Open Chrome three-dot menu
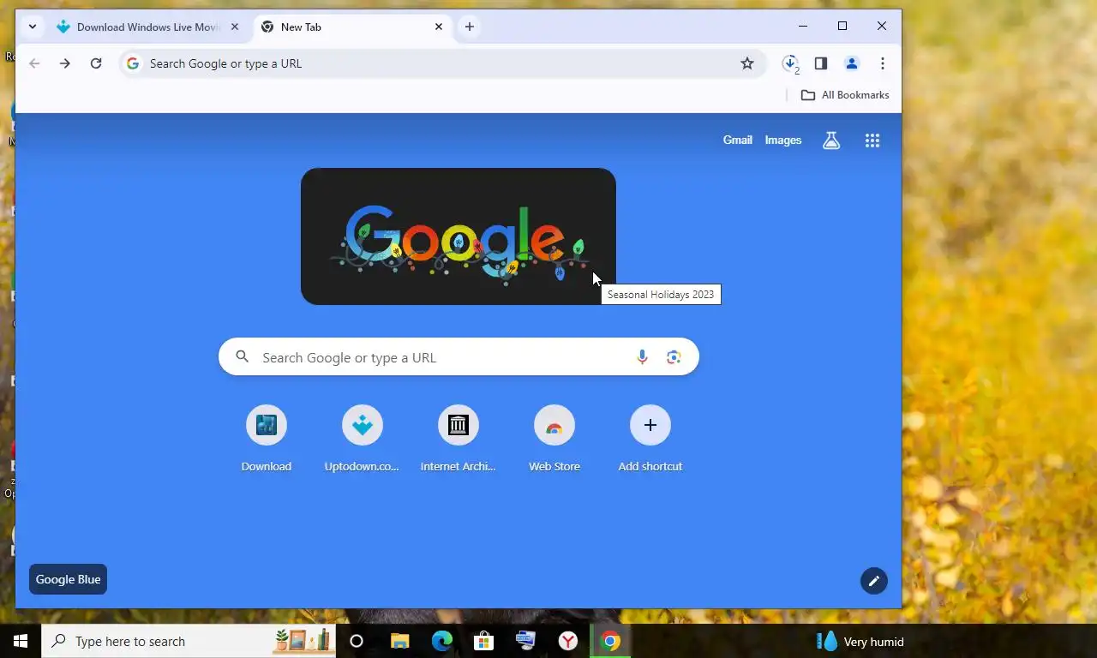 click(883, 63)
